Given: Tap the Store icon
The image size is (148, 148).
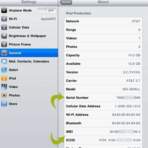Looking at the screenshot, I should [x=4, y=104].
